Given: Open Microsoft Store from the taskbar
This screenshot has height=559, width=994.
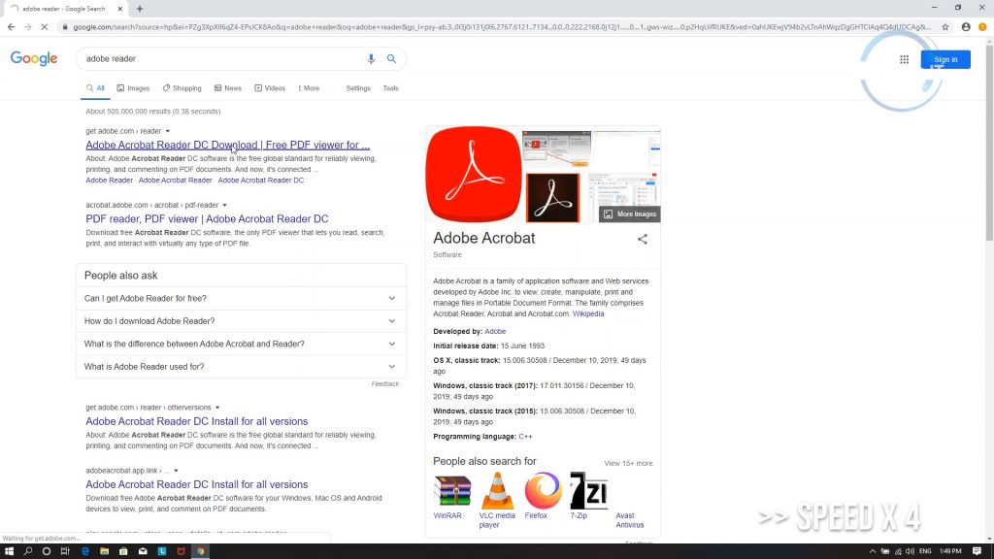Looking at the screenshot, I should point(123,551).
